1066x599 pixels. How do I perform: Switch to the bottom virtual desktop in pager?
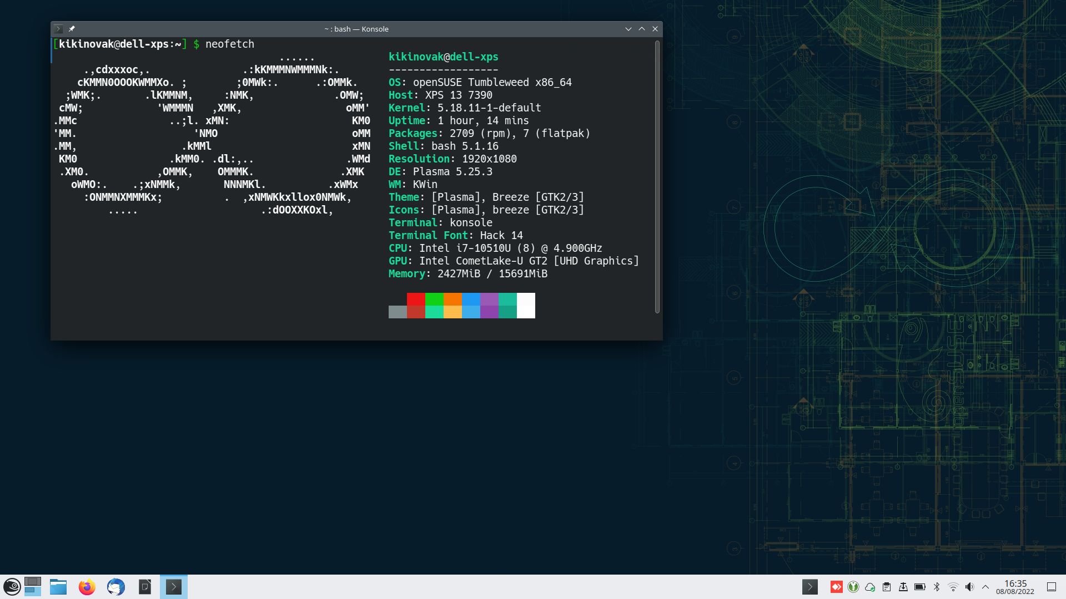(33, 592)
